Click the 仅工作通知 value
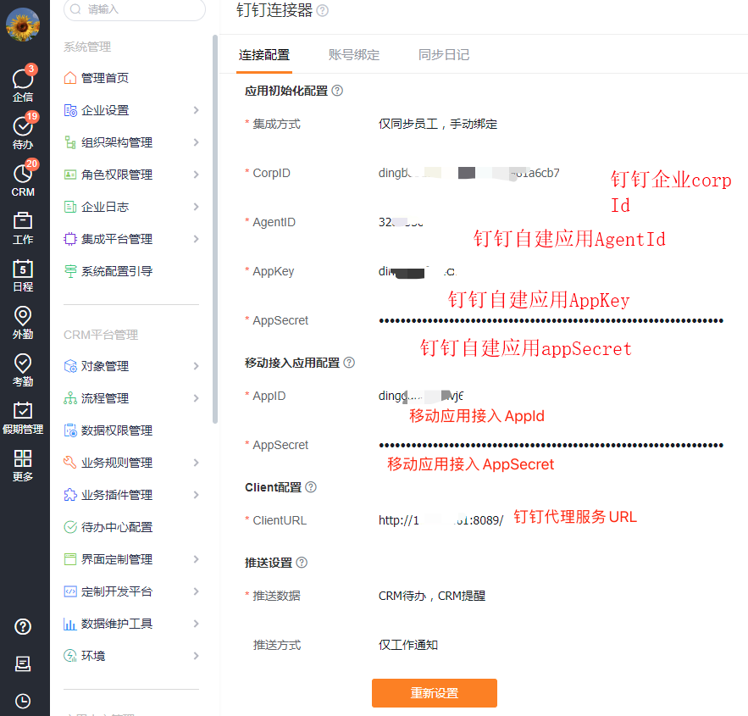The image size is (748, 716). 408,645
